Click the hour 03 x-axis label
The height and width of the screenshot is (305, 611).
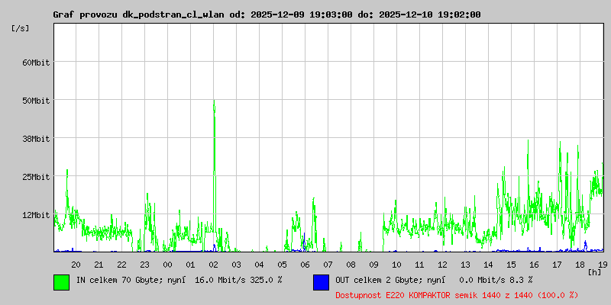point(237,265)
